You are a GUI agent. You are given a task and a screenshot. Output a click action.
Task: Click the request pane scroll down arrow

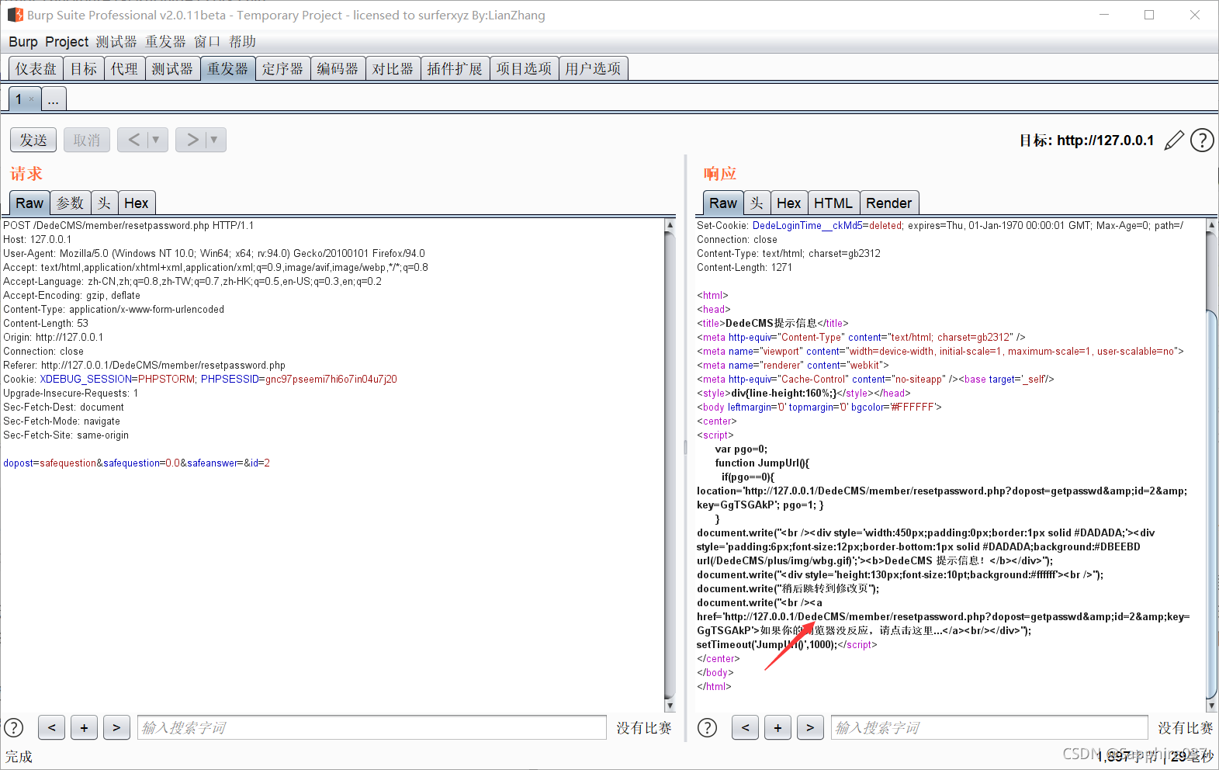pos(670,706)
